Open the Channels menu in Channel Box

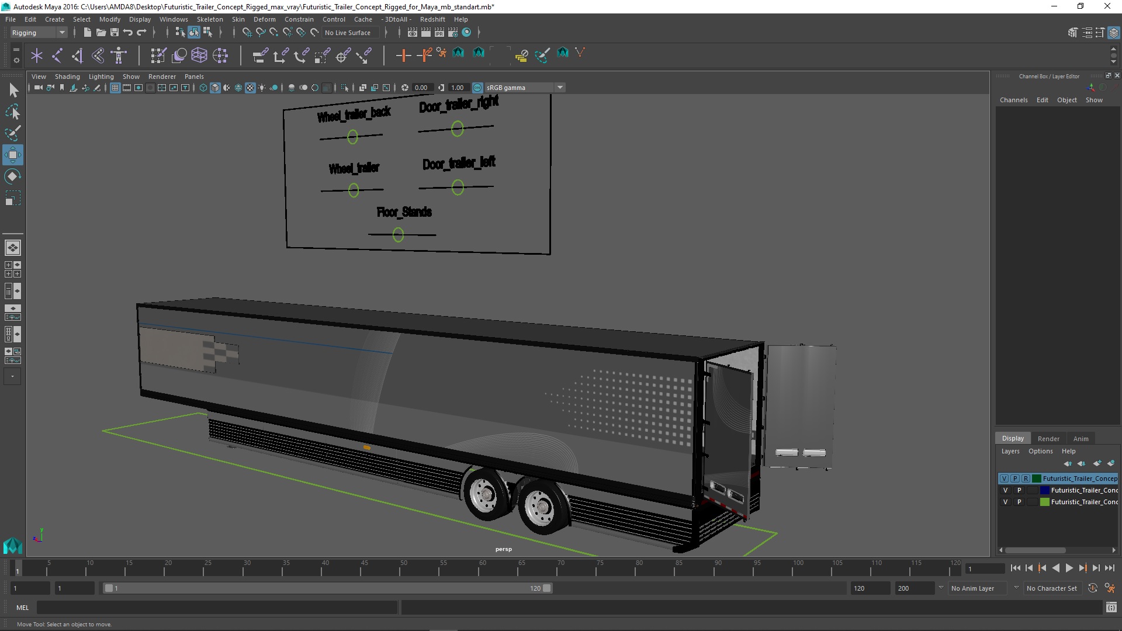point(1013,100)
